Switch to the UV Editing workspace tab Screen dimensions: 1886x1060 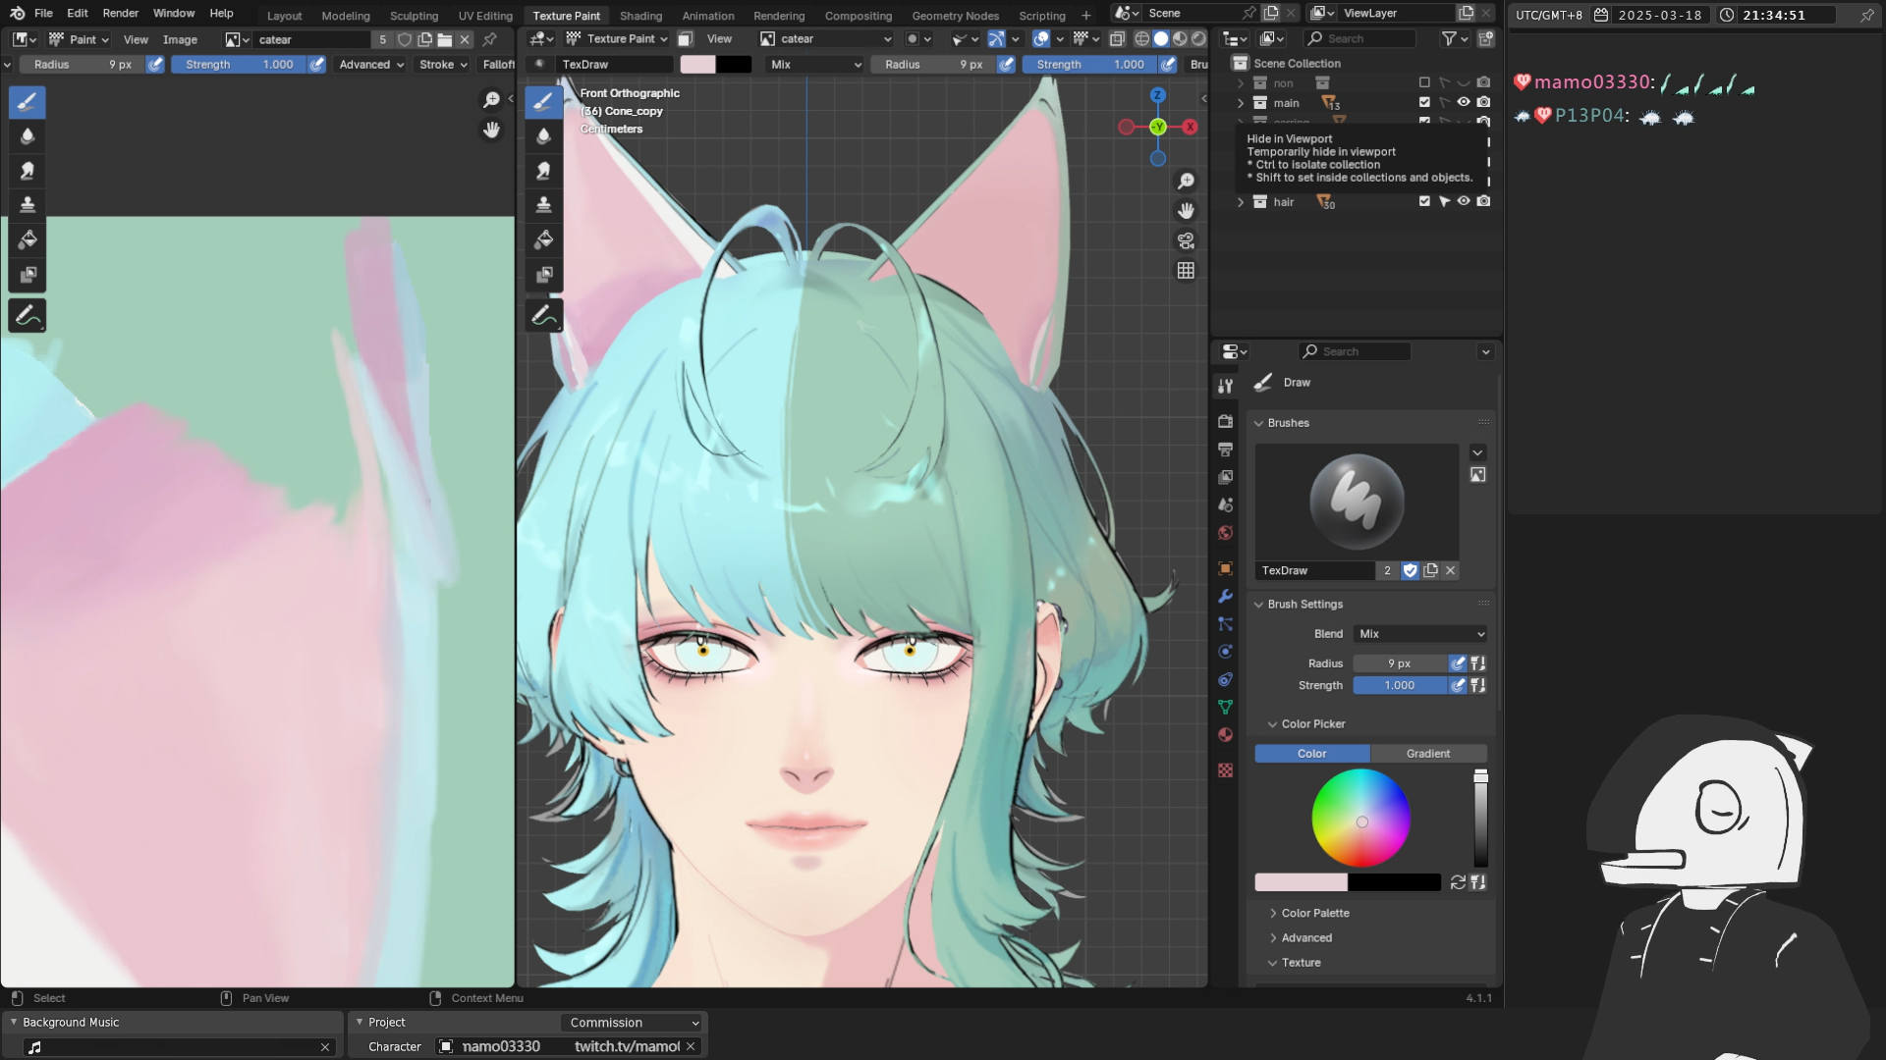485,16
